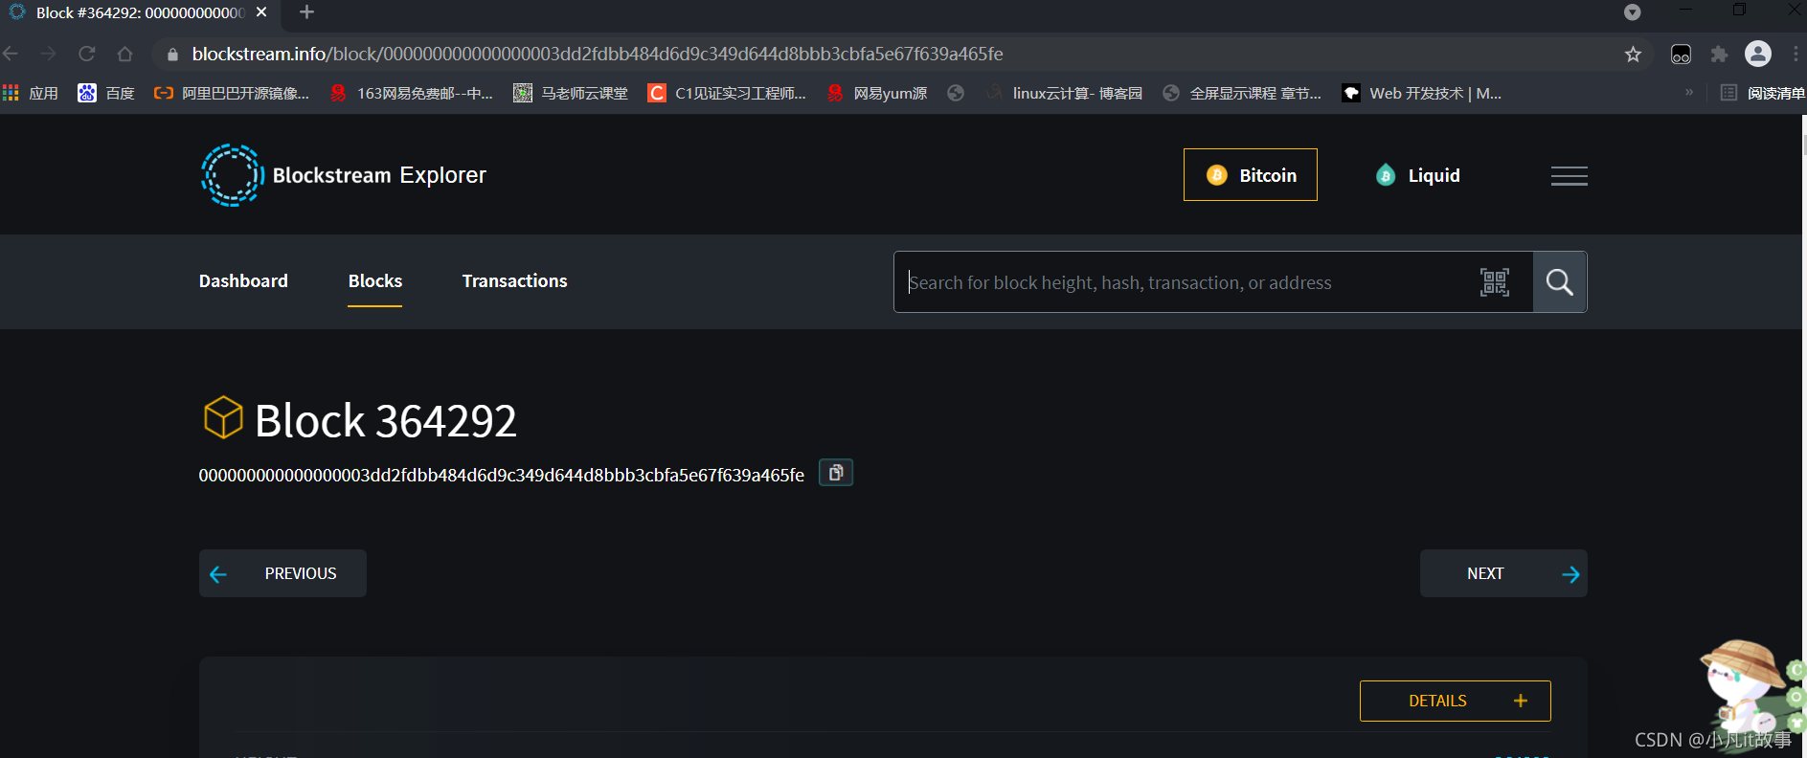Screen dimensions: 1807x758
Task: Open the QR code scanner
Action: (1494, 282)
